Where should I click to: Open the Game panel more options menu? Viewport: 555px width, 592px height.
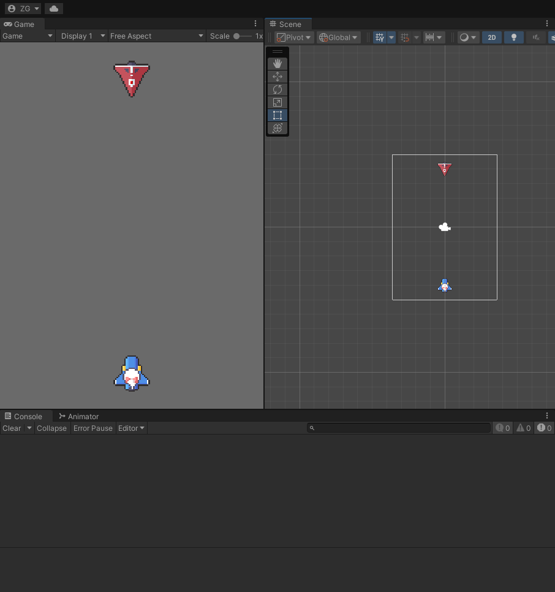[255, 24]
